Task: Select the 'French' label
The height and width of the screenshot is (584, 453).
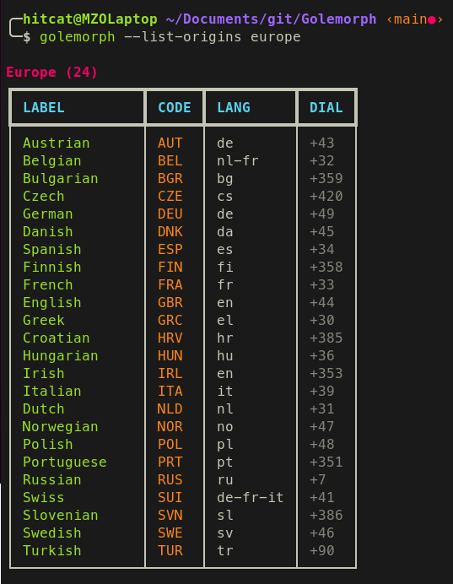Action: [x=47, y=285]
